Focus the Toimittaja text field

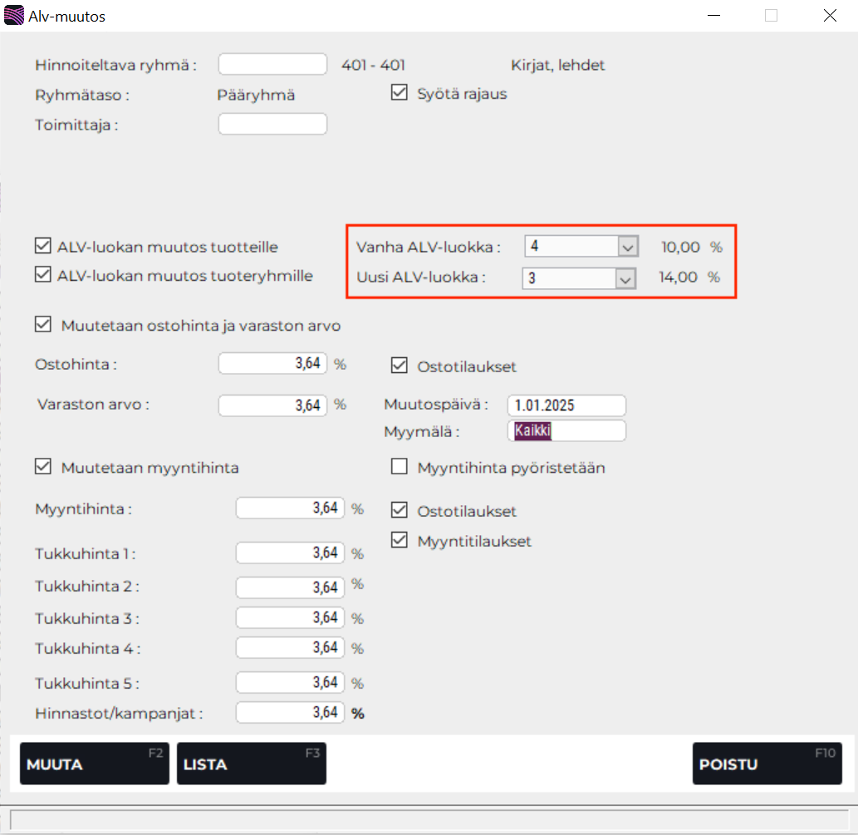[272, 125]
